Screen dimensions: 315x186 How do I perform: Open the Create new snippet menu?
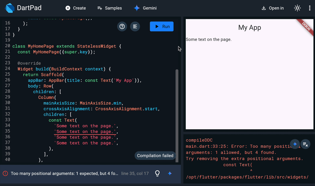[76, 8]
